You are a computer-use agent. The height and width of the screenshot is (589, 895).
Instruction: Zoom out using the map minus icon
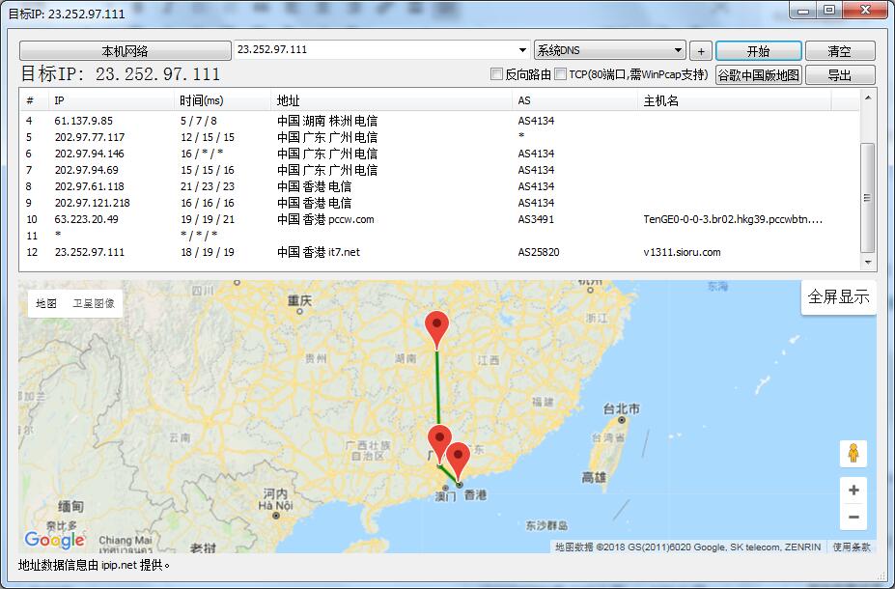853,518
